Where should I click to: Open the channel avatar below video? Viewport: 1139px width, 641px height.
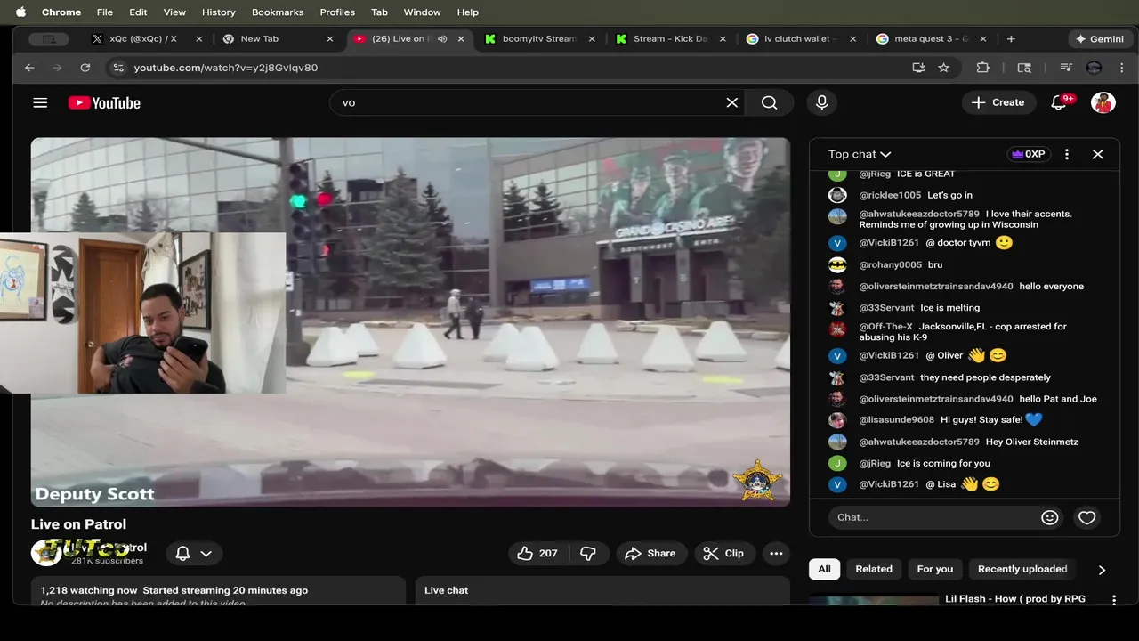pyautogui.click(x=46, y=552)
